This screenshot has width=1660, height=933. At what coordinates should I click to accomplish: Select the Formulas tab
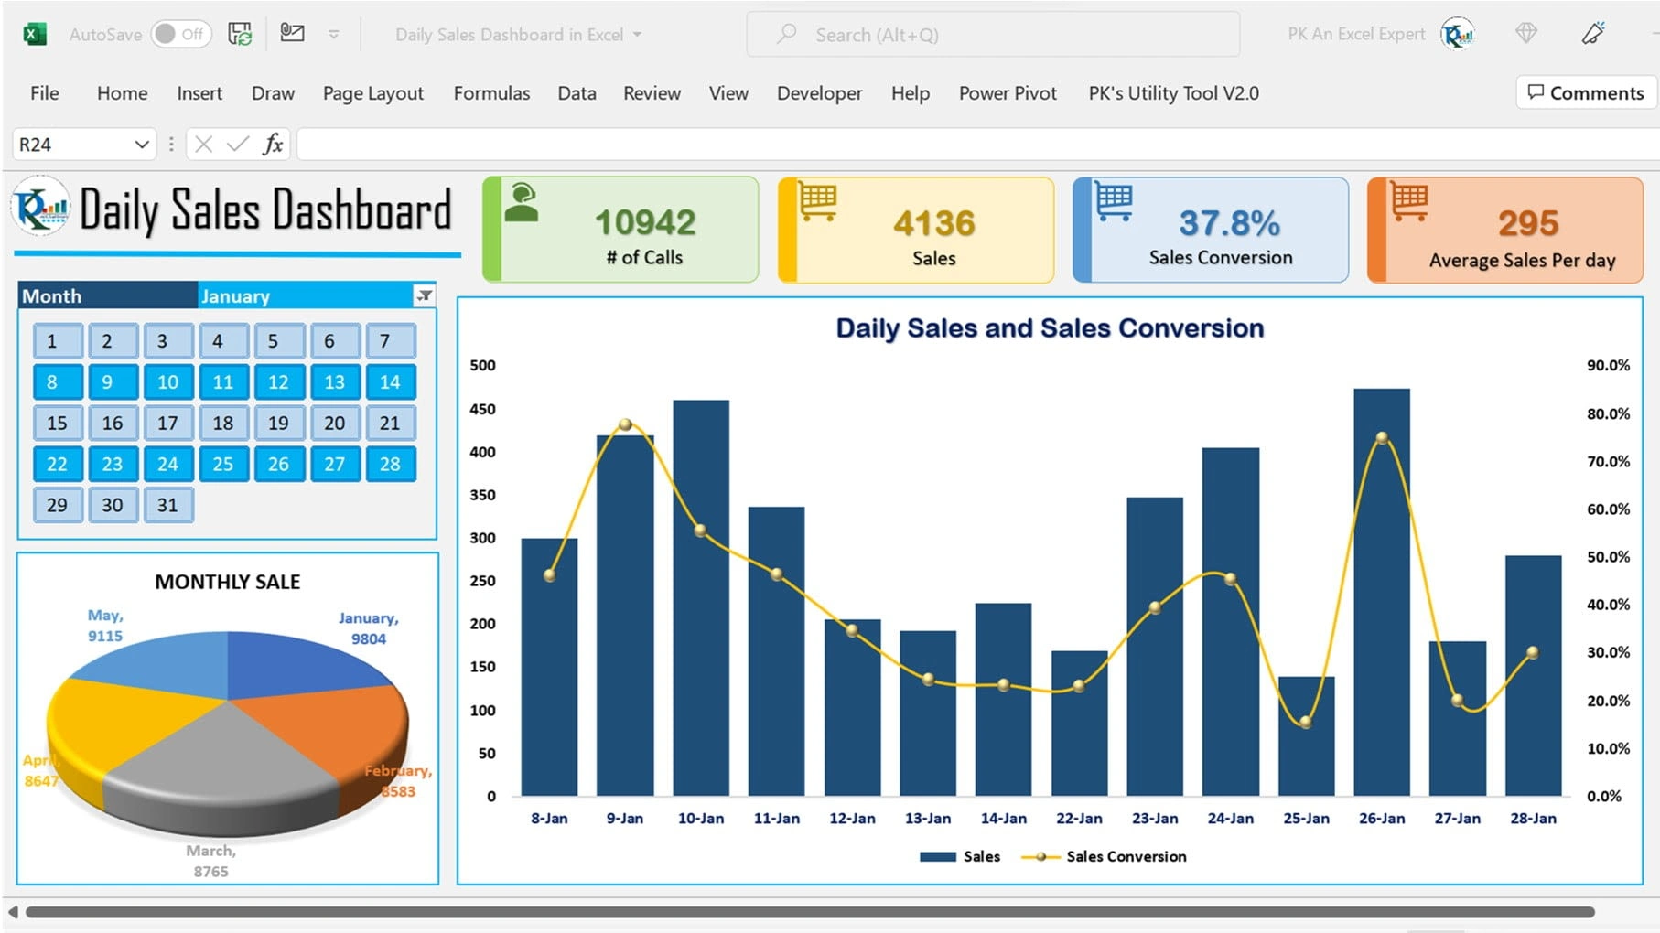click(x=491, y=93)
